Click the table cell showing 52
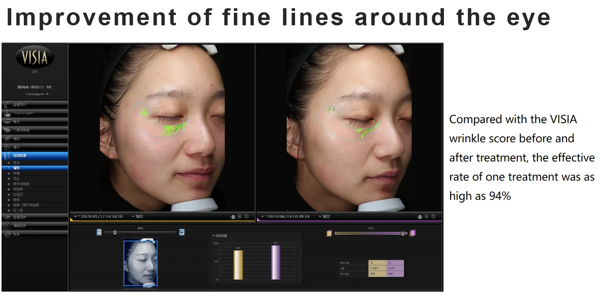 coord(377,263)
